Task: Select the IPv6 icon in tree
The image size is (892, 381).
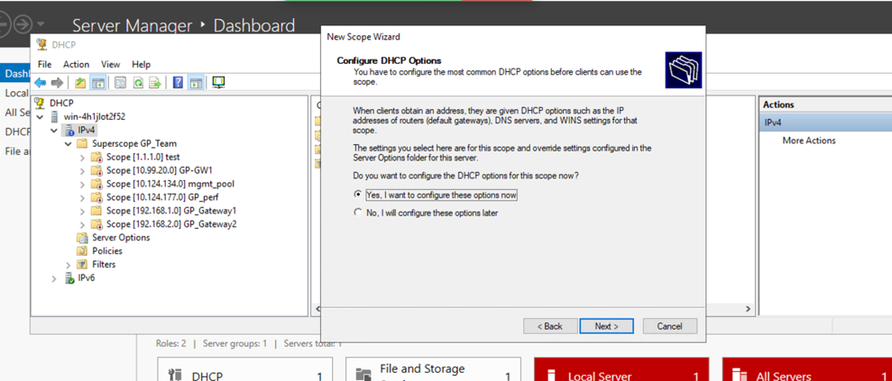Action: [x=69, y=278]
